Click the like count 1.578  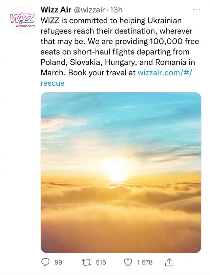pos(145,262)
